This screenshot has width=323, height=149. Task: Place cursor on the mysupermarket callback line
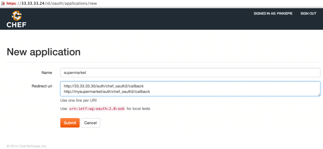point(107,92)
